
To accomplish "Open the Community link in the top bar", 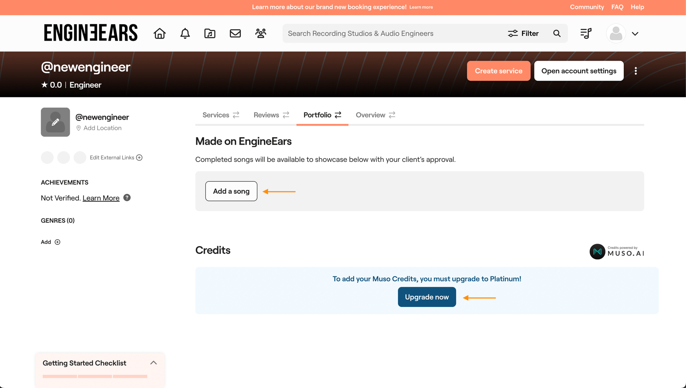I will pyautogui.click(x=587, y=7).
